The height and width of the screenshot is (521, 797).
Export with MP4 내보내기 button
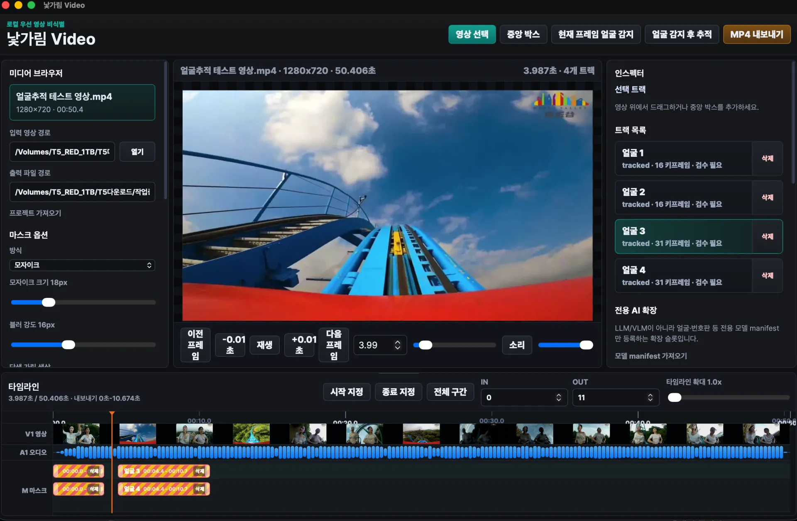click(x=757, y=34)
